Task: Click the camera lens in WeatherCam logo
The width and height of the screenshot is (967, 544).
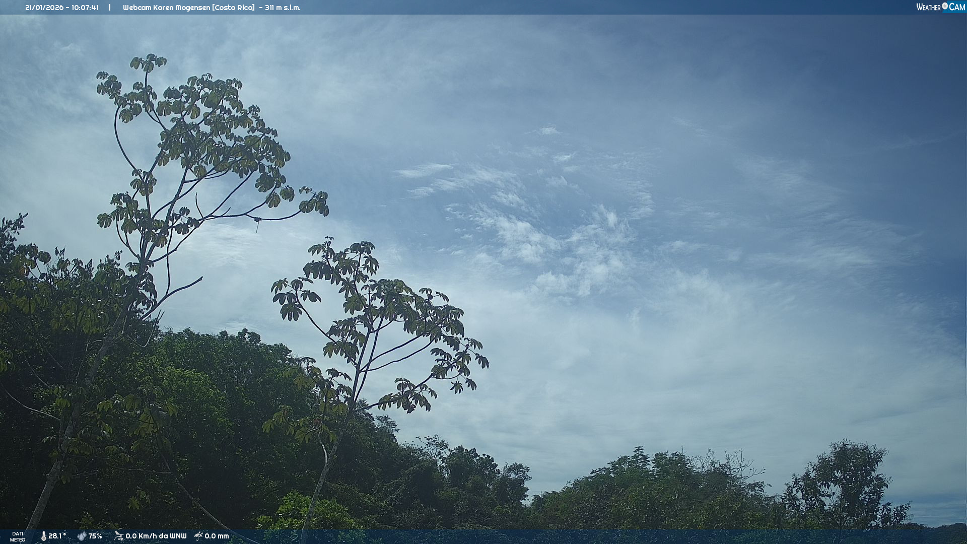Action: tap(945, 6)
